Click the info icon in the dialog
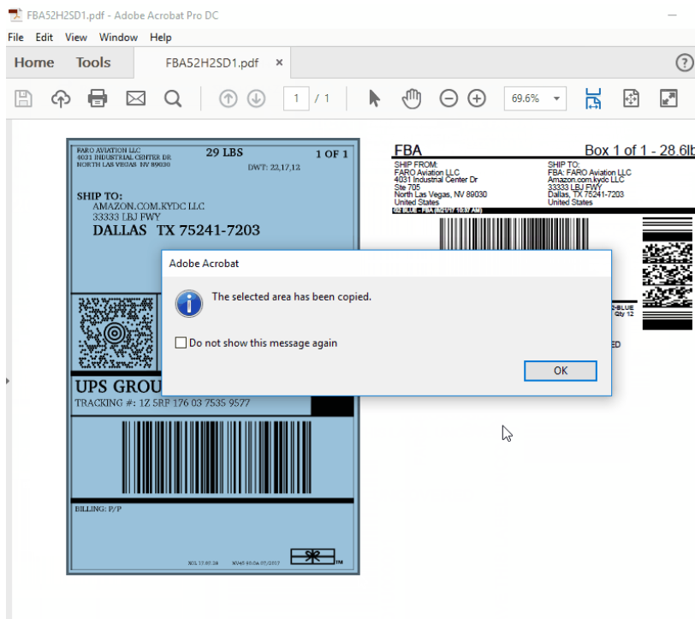 click(189, 303)
